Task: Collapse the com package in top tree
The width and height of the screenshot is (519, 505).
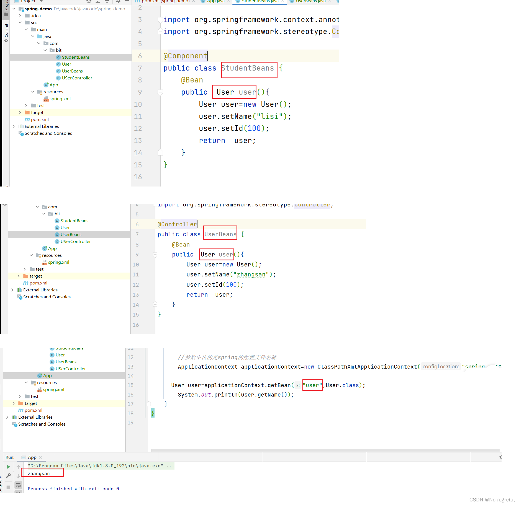Action: click(39, 43)
